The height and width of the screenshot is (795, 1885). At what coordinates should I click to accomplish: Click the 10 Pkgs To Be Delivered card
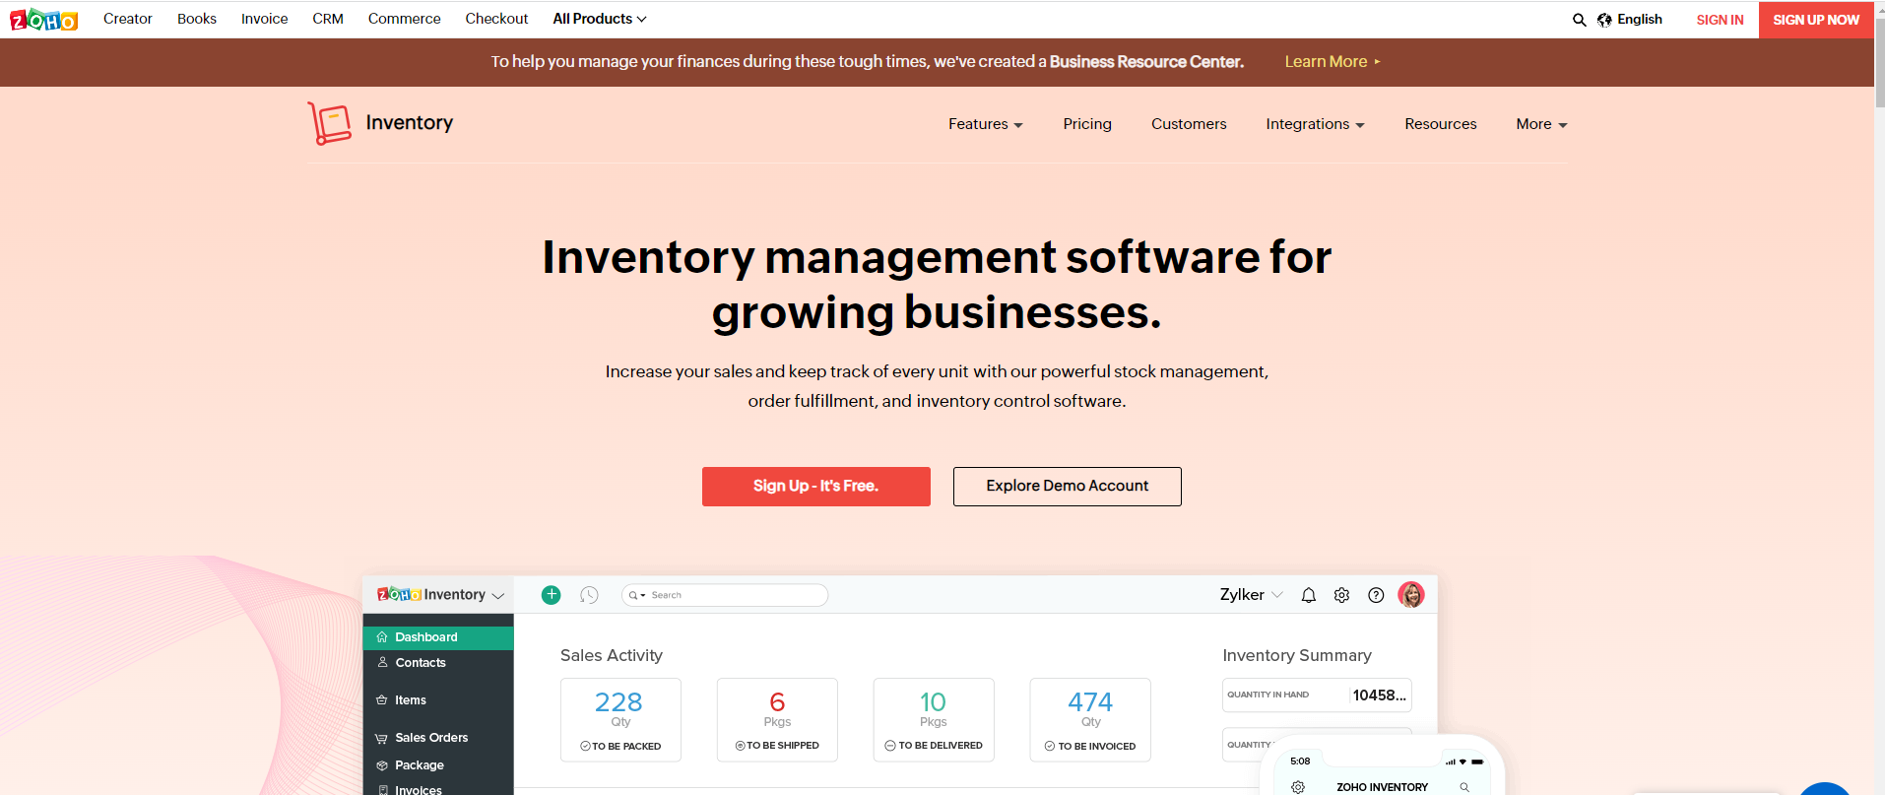point(934,720)
